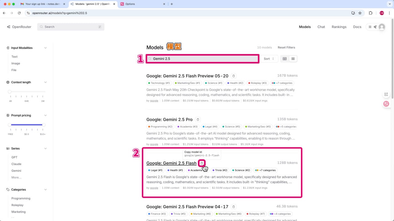The width and height of the screenshot is (394, 221).
Task: Click the Chrome profile avatar
Action: pos(382,13)
